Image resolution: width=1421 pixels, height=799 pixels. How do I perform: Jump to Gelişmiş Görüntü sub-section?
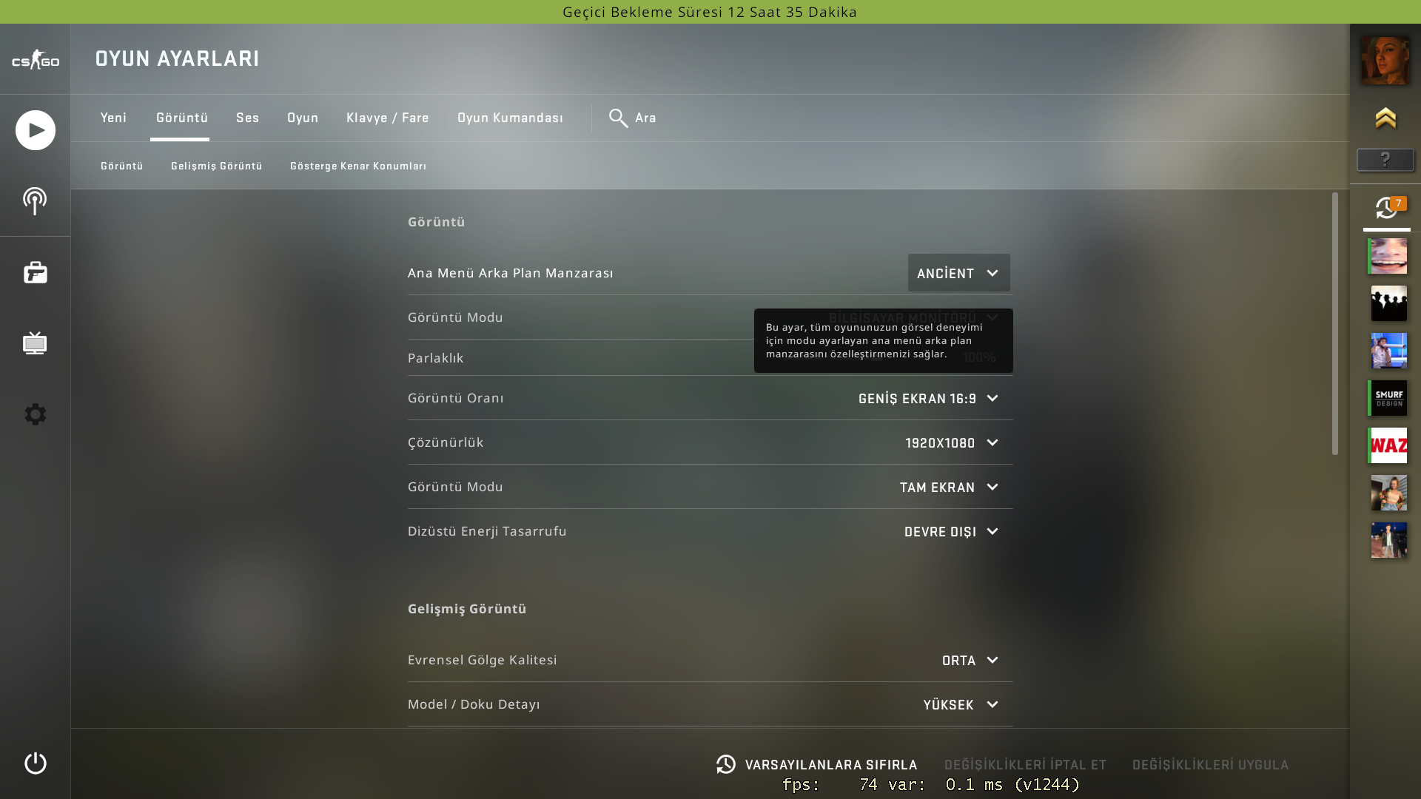click(216, 166)
